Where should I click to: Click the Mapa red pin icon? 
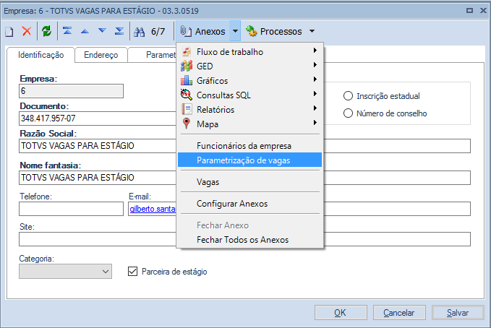pyautogui.click(x=187, y=124)
